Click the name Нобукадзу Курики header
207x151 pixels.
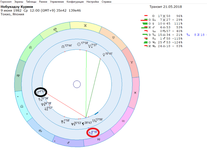click(17, 7)
